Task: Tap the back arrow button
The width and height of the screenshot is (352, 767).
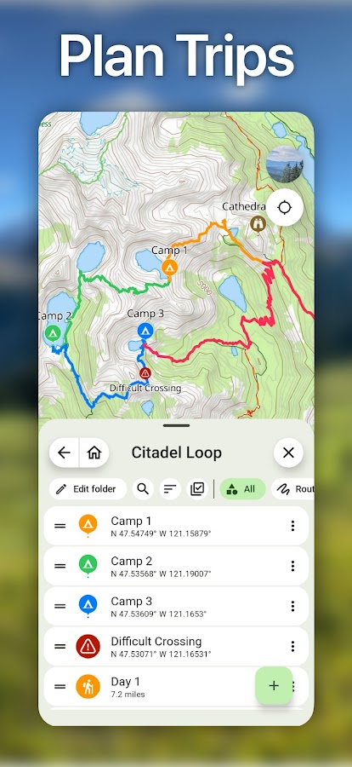Action: click(x=64, y=453)
